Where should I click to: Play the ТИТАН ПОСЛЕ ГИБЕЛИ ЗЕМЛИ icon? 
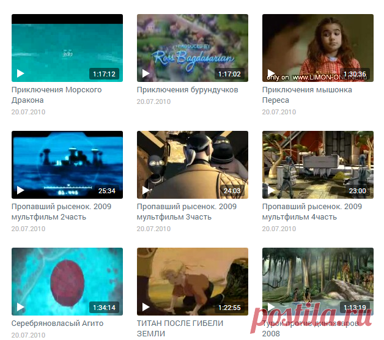(x=146, y=307)
